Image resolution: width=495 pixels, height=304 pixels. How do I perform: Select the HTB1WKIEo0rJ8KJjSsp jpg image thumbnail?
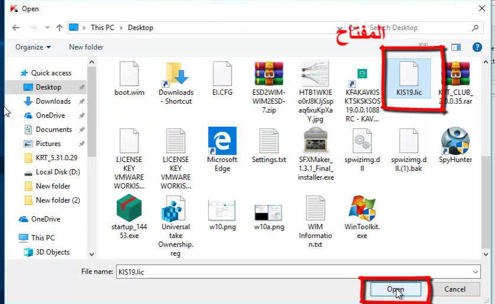315,74
